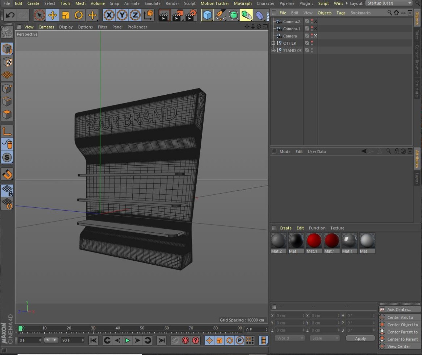Select the Move tool
Viewport: 422px width, 355px height.
tap(53, 15)
